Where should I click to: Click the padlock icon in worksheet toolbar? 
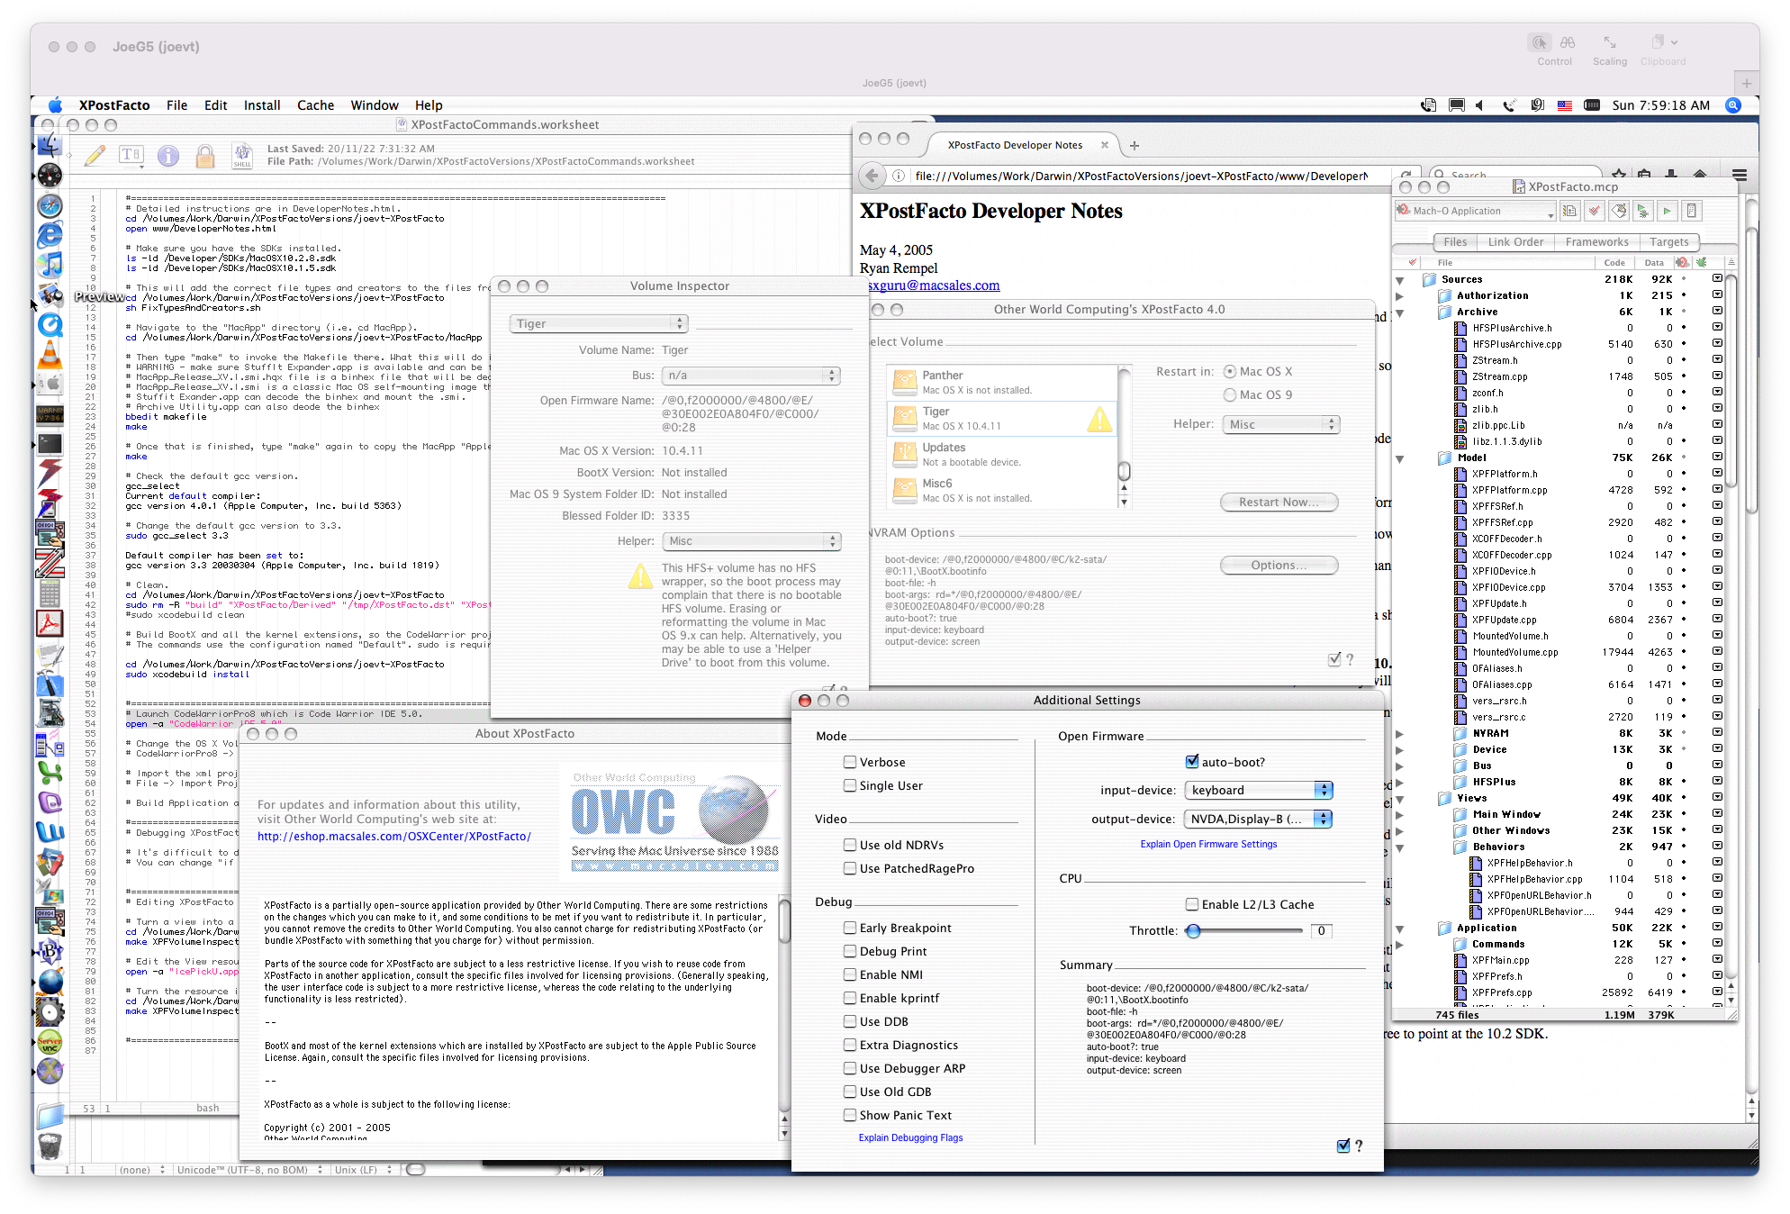(205, 157)
